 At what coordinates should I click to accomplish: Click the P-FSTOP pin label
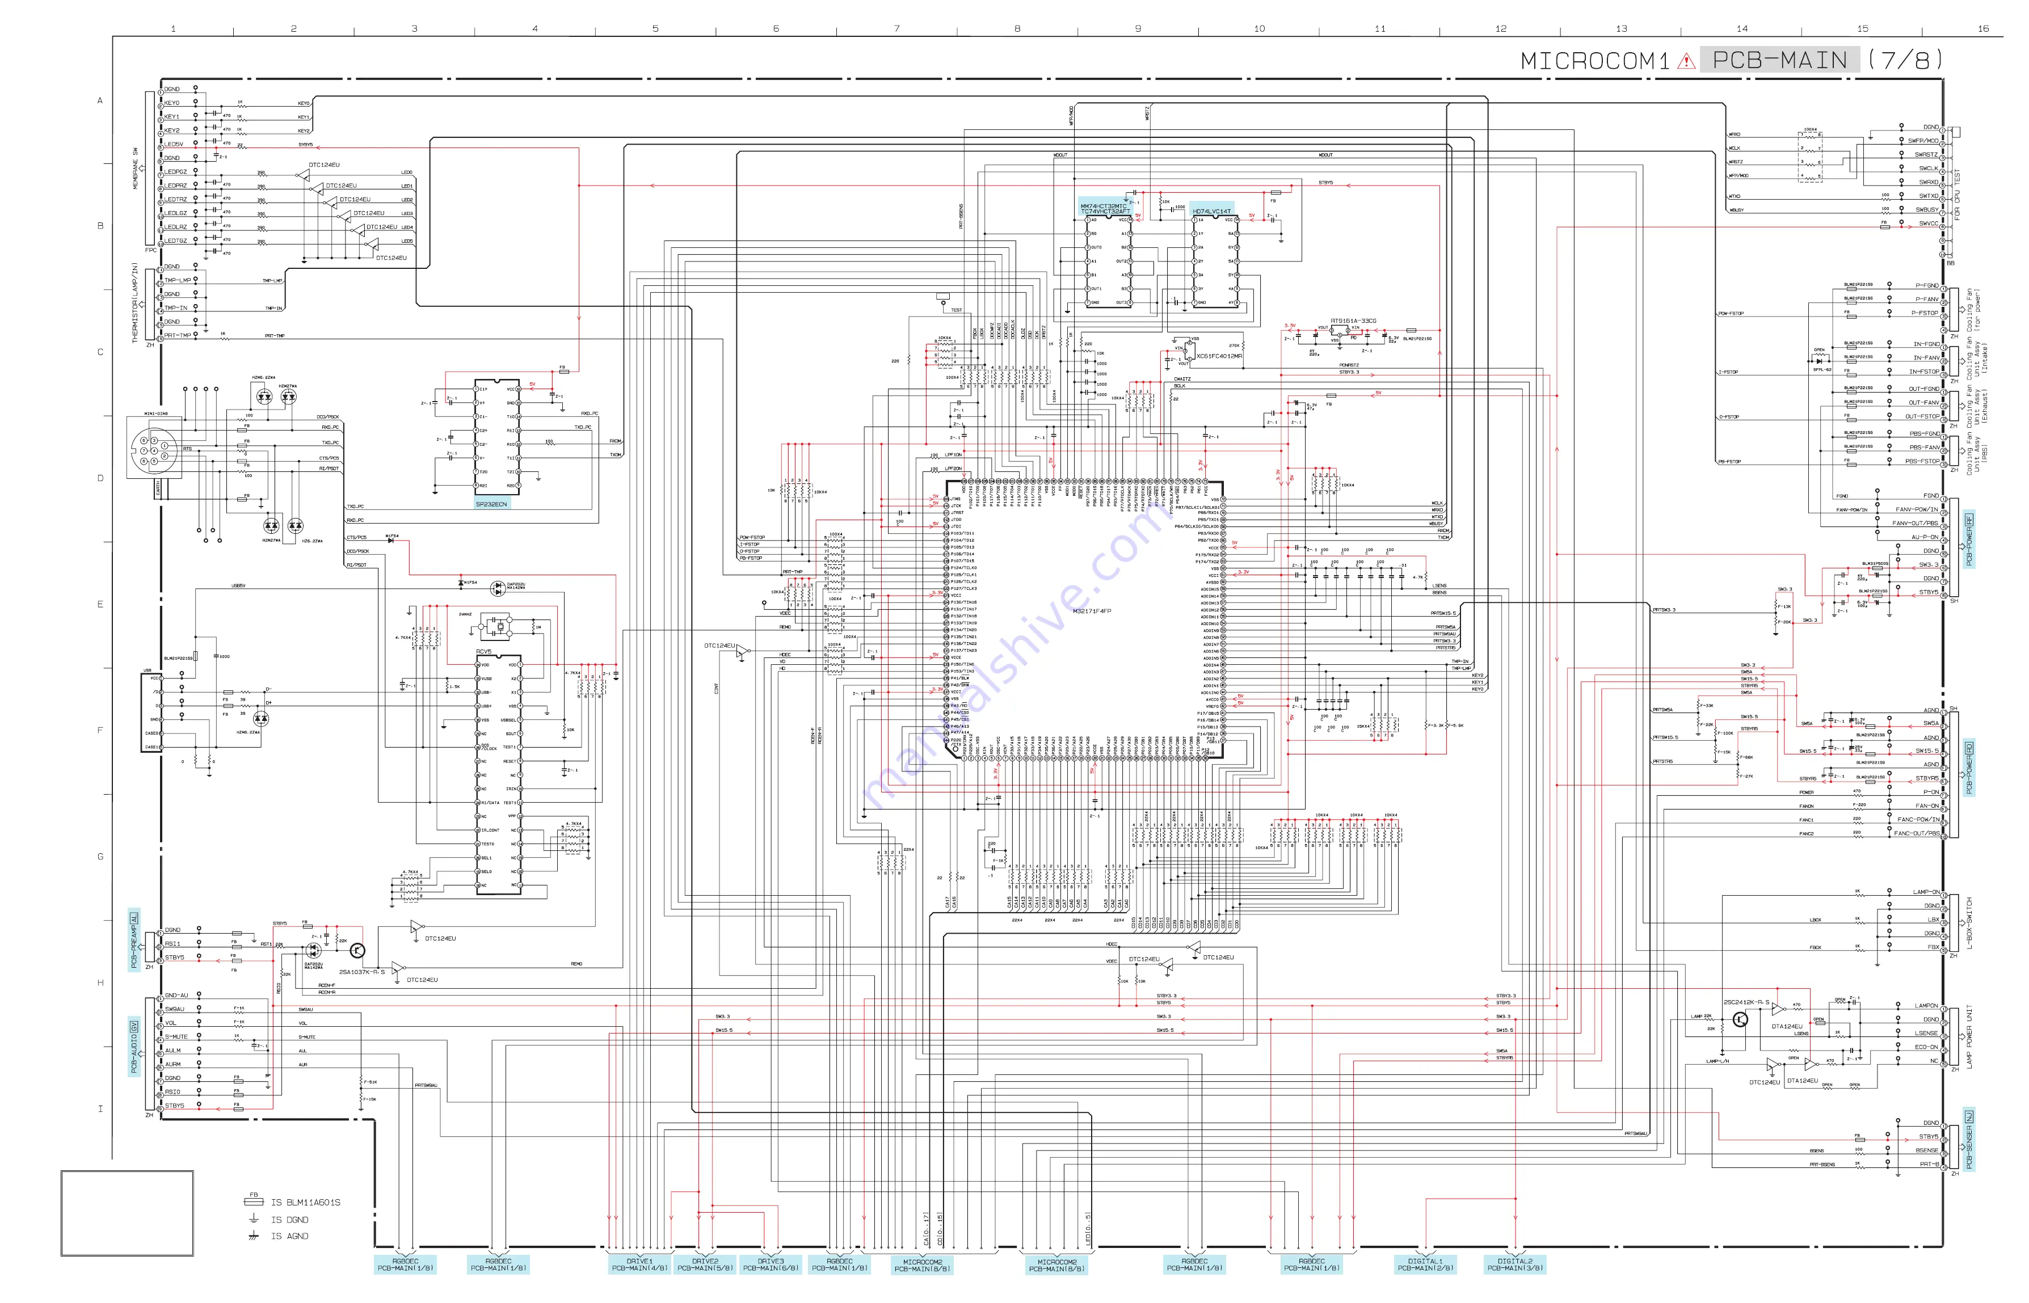click(1924, 313)
